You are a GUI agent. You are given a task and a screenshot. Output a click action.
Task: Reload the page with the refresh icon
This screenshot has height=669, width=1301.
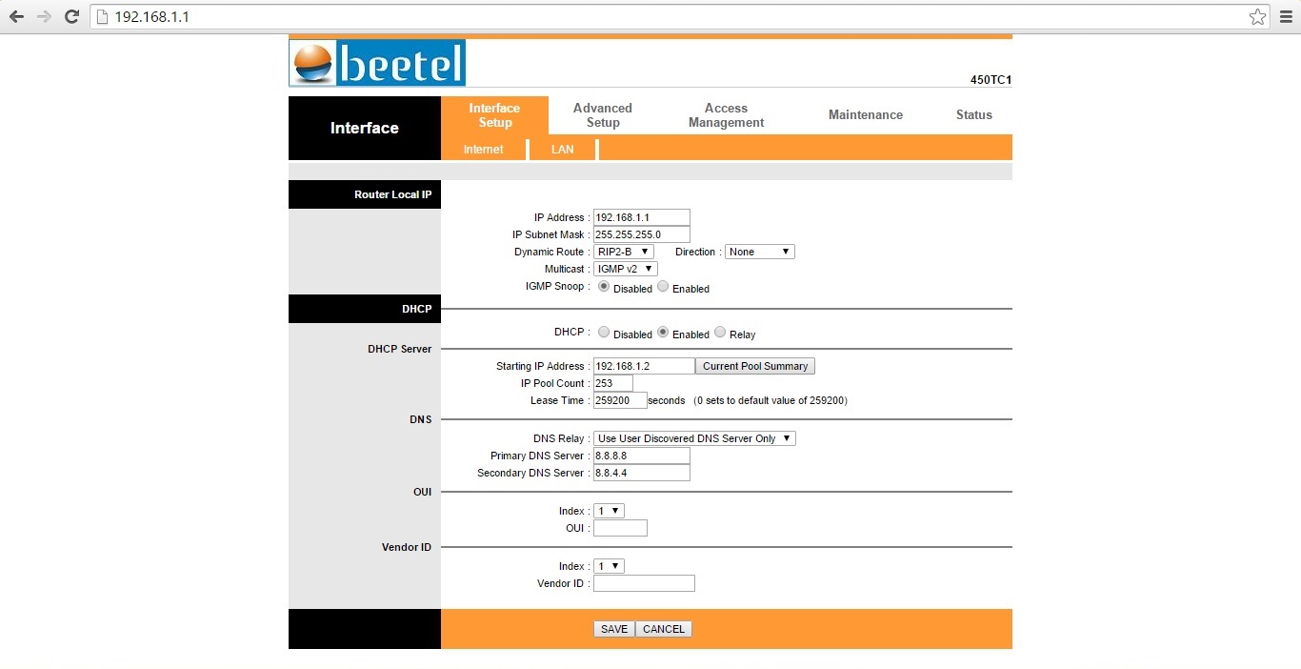(71, 16)
